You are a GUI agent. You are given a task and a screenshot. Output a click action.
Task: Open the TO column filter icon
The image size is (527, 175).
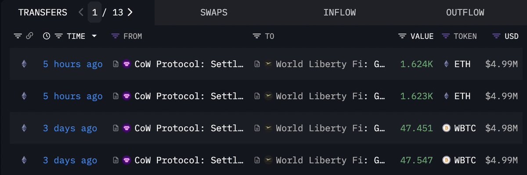point(257,36)
